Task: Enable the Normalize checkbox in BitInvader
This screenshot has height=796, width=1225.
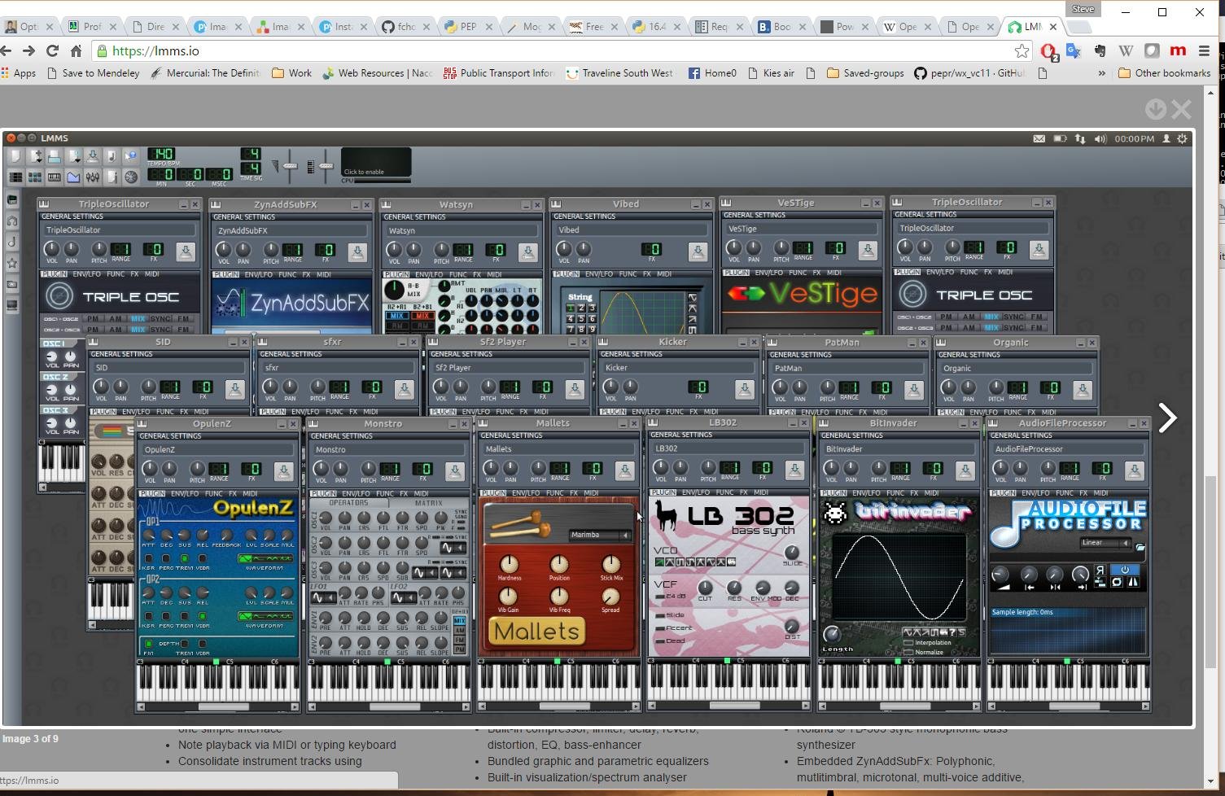Action: click(909, 653)
